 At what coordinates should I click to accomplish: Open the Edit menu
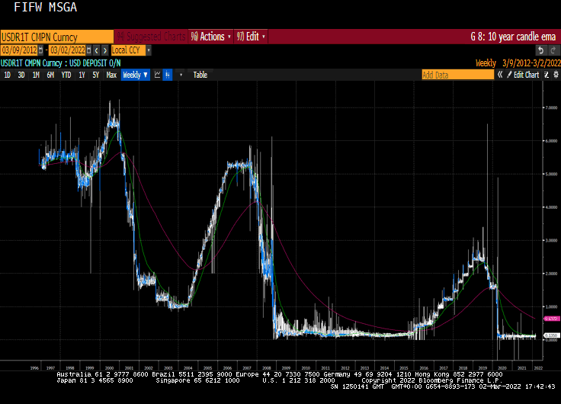tap(251, 36)
